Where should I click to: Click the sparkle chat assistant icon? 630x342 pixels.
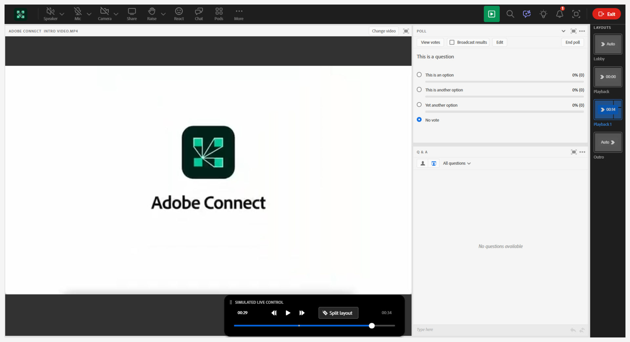[x=527, y=14]
